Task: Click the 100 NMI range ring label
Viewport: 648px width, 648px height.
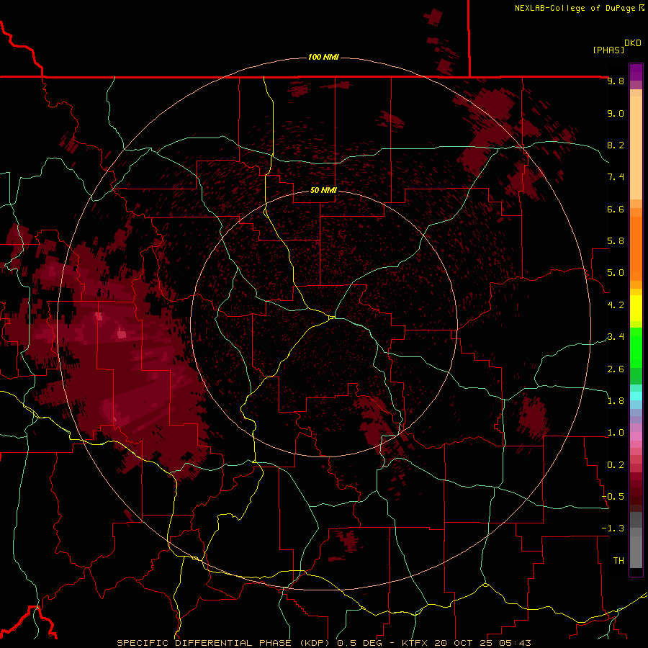Action: tap(323, 57)
